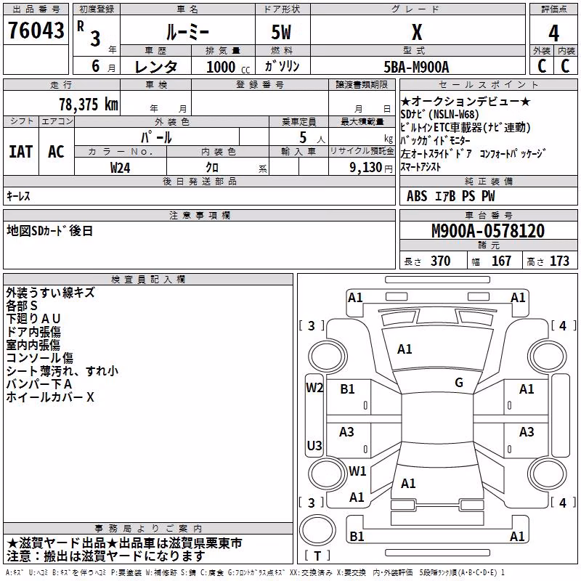Click inspector note ドア内張傷
Screen dimensions: 581x581
pyautogui.click(x=33, y=332)
